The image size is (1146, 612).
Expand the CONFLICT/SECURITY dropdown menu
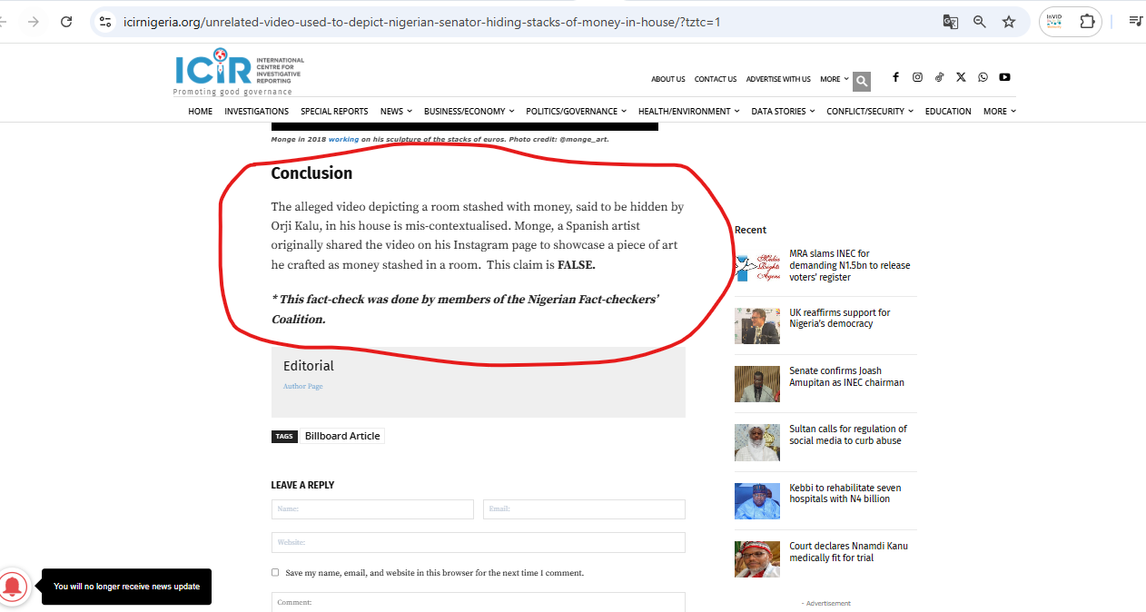tap(870, 112)
